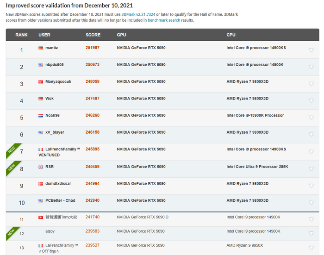The image size is (324, 255).
Task: Click the US flag next to nbpdc505
Action: coord(41,65)
